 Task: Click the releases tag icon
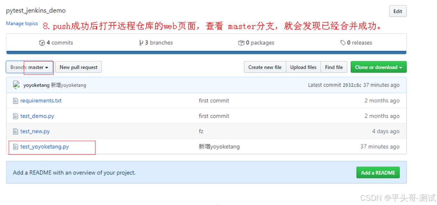pyautogui.click(x=343, y=42)
